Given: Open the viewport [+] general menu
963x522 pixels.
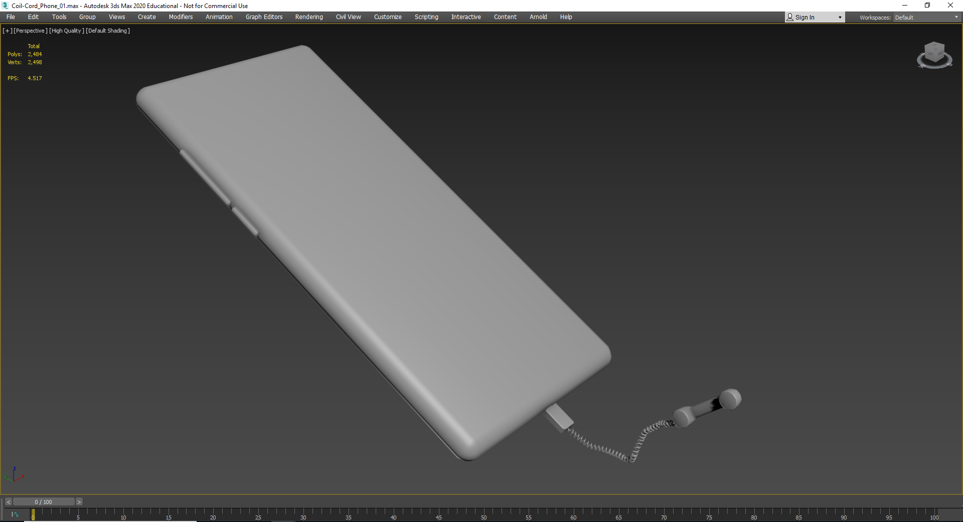Looking at the screenshot, I should point(7,31).
